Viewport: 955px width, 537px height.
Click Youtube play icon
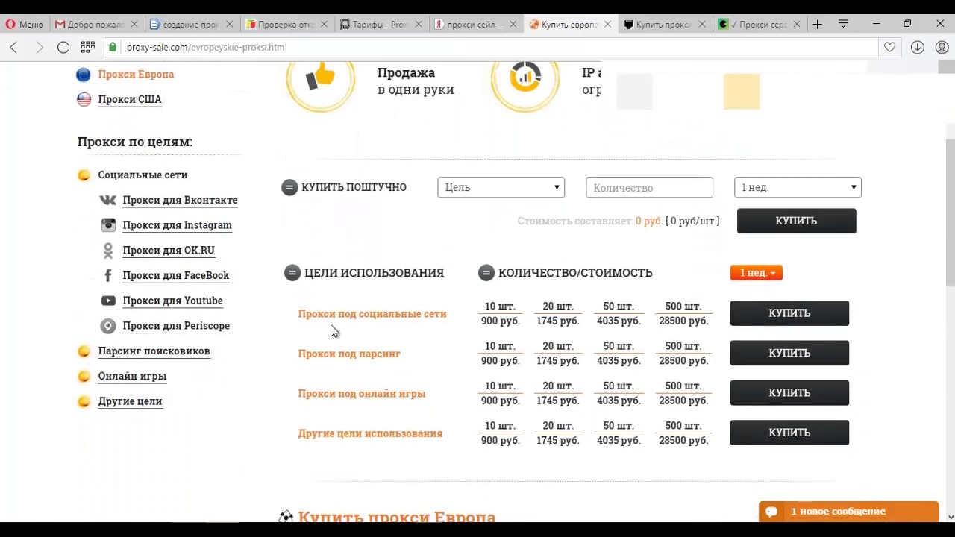[x=108, y=301]
